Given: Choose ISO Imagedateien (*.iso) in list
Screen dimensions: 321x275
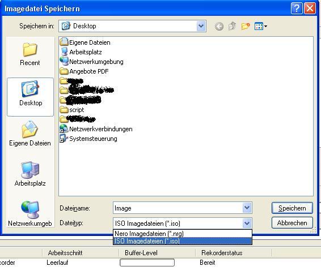Looking at the screenshot, I should (x=183, y=241).
